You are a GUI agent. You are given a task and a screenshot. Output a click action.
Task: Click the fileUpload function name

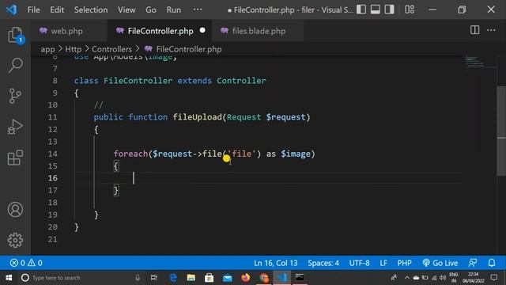pyautogui.click(x=197, y=117)
